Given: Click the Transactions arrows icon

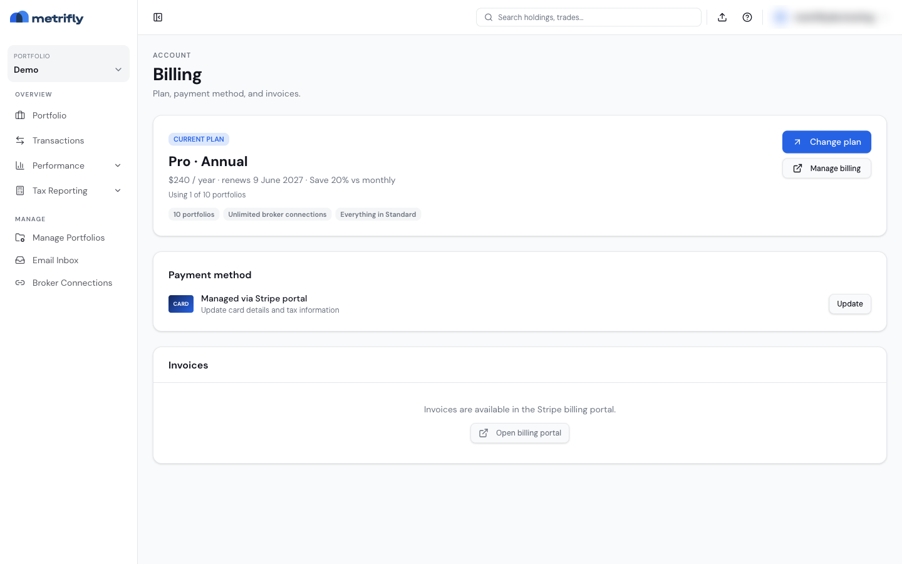Looking at the screenshot, I should (x=20, y=140).
